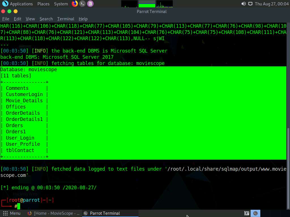The height and width of the screenshot is (217, 290).
Task: Open the Terminal menu in Parrot Terminal
Action: [x=65, y=19]
